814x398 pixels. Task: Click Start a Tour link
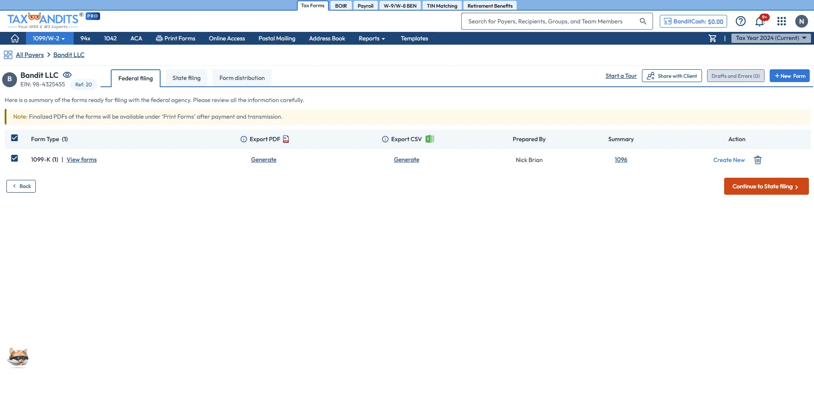pyautogui.click(x=621, y=76)
